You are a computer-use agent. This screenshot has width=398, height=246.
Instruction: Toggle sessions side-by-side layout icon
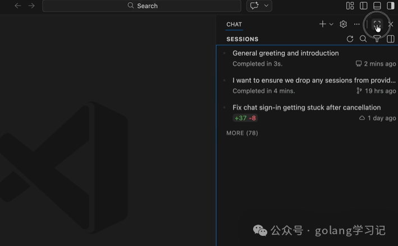pos(390,39)
